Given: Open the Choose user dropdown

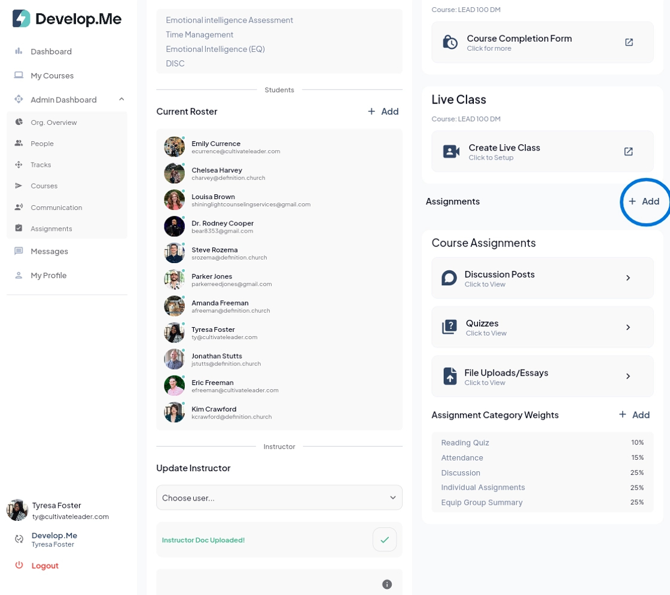Looking at the screenshot, I should [x=279, y=498].
